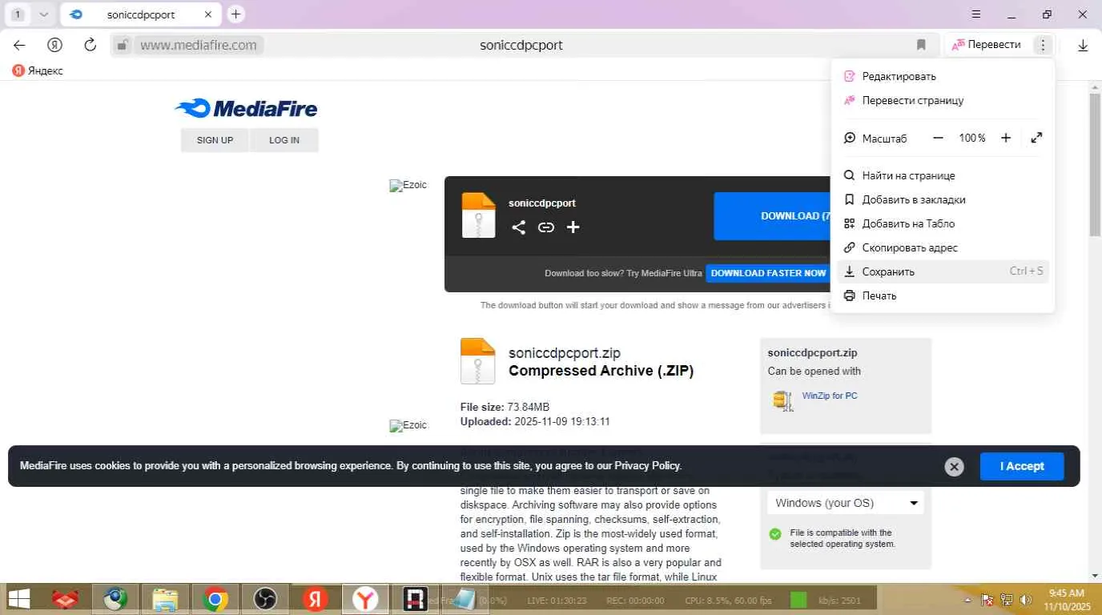This screenshot has width=1102, height=615.
Task: Click I Accept on cookie banner
Action: (x=1022, y=466)
